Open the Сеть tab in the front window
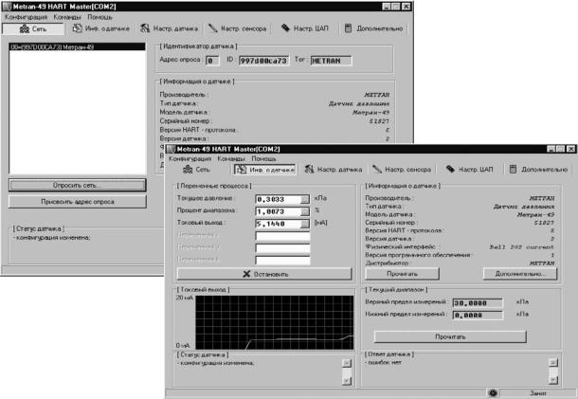The image size is (578, 399). (x=196, y=170)
